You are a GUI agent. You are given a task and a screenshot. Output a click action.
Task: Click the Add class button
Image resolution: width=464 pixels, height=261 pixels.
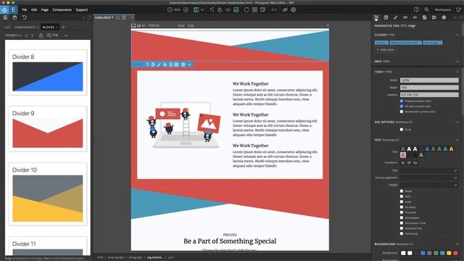tap(385, 50)
